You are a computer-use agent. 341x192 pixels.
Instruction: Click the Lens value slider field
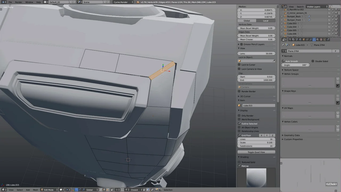coord(256,53)
